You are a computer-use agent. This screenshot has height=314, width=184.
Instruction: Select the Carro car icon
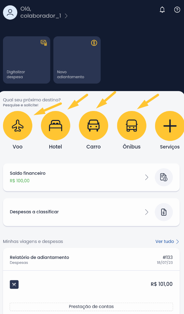[93, 126]
